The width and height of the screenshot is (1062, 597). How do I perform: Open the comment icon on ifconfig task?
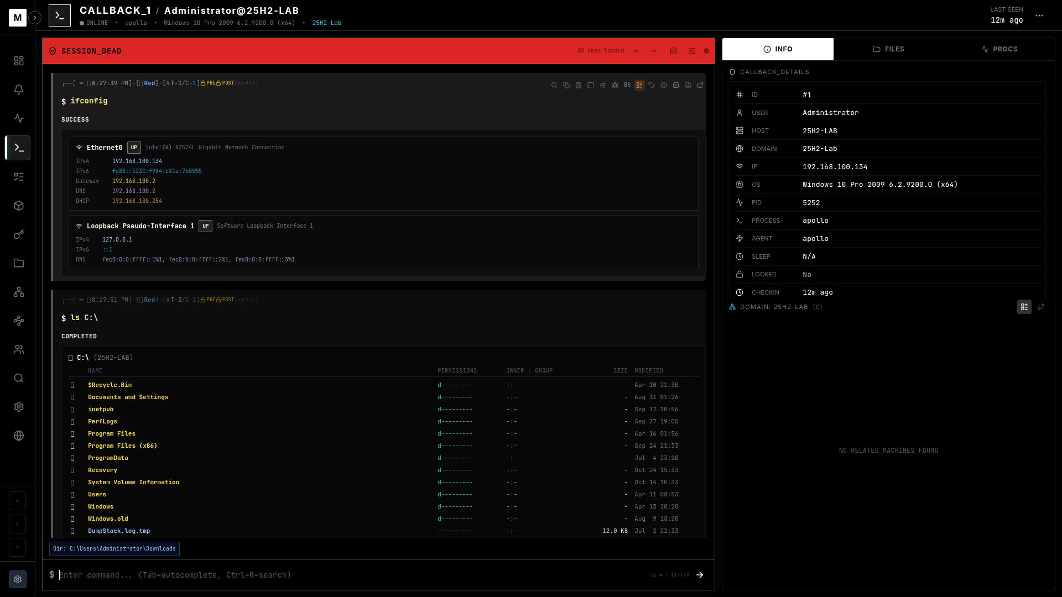pos(591,85)
